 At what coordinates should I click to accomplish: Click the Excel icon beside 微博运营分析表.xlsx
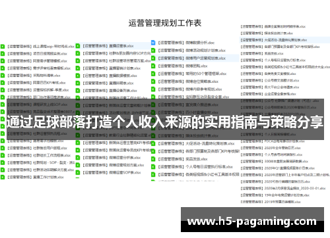pos(78,158)
